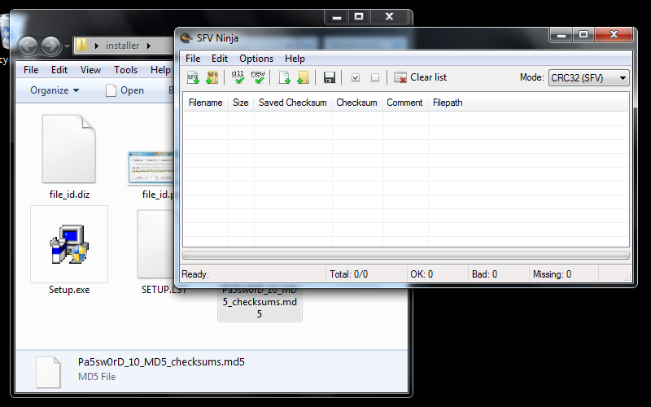651x407 pixels.
Task: Click the SFV Ninja title bar app icon
Action: click(x=186, y=37)
